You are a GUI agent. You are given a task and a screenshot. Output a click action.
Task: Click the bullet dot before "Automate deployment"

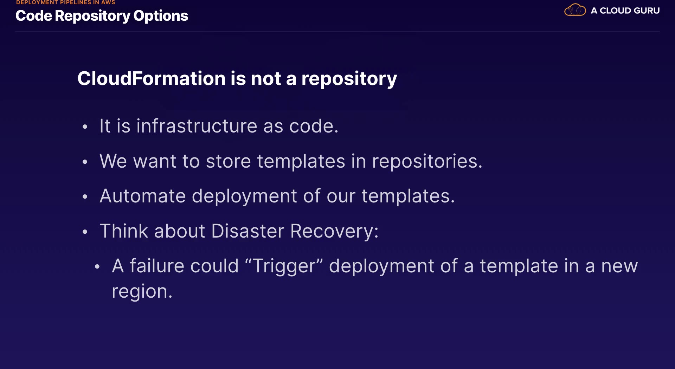point(85,197)
